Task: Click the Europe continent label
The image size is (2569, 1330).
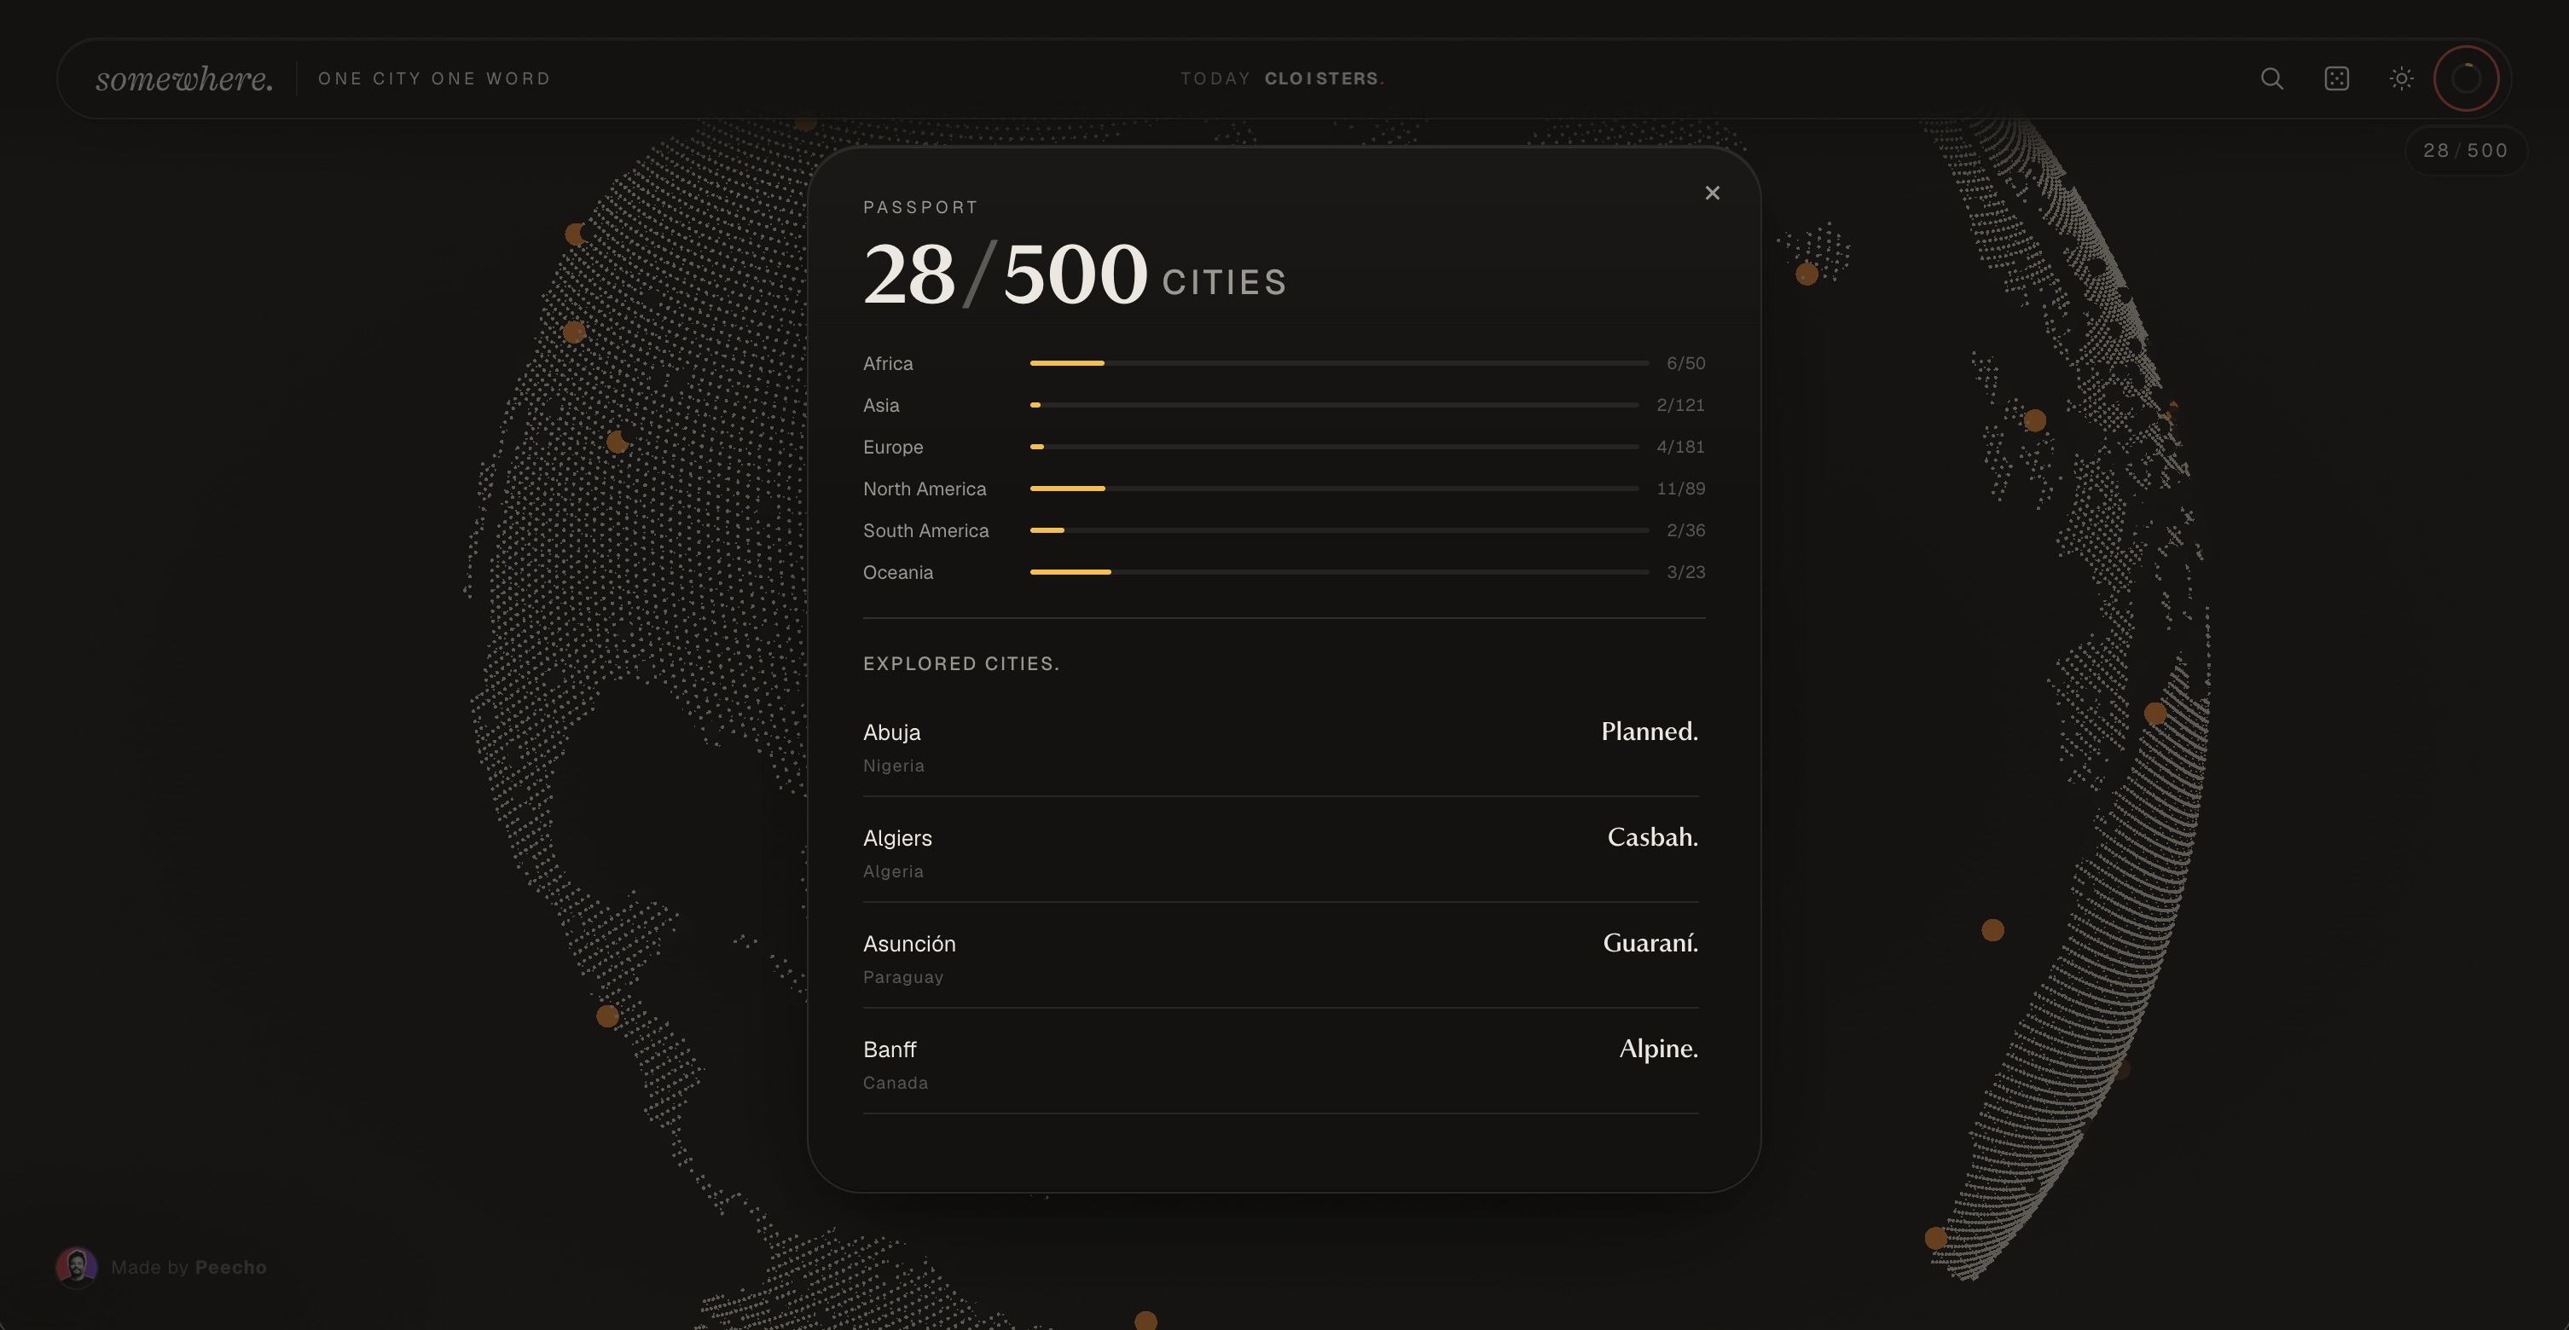Action: click(x=892, y=448)
